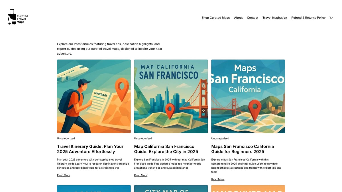The image size is (342, 192).
Task: Open Shop Curated Maps menu item
Action: coord(215,18)
